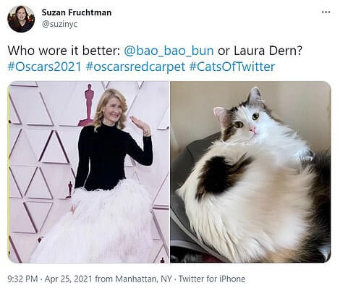Open the #oscarsredcarpet hashtag

click(x=135, y=67)
